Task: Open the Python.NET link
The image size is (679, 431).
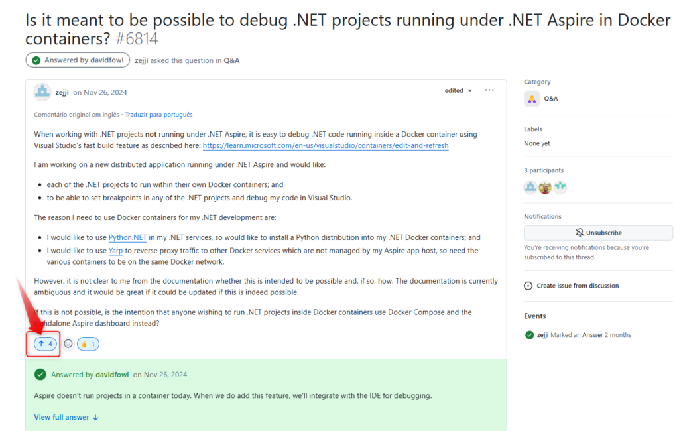Action: click(x=127, y=237)
